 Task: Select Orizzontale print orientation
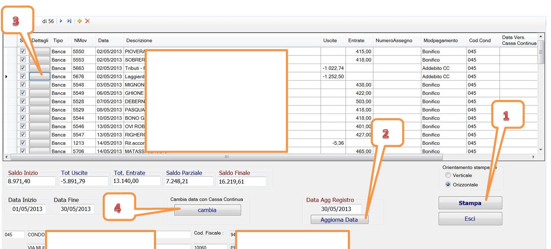pos(448,185)
